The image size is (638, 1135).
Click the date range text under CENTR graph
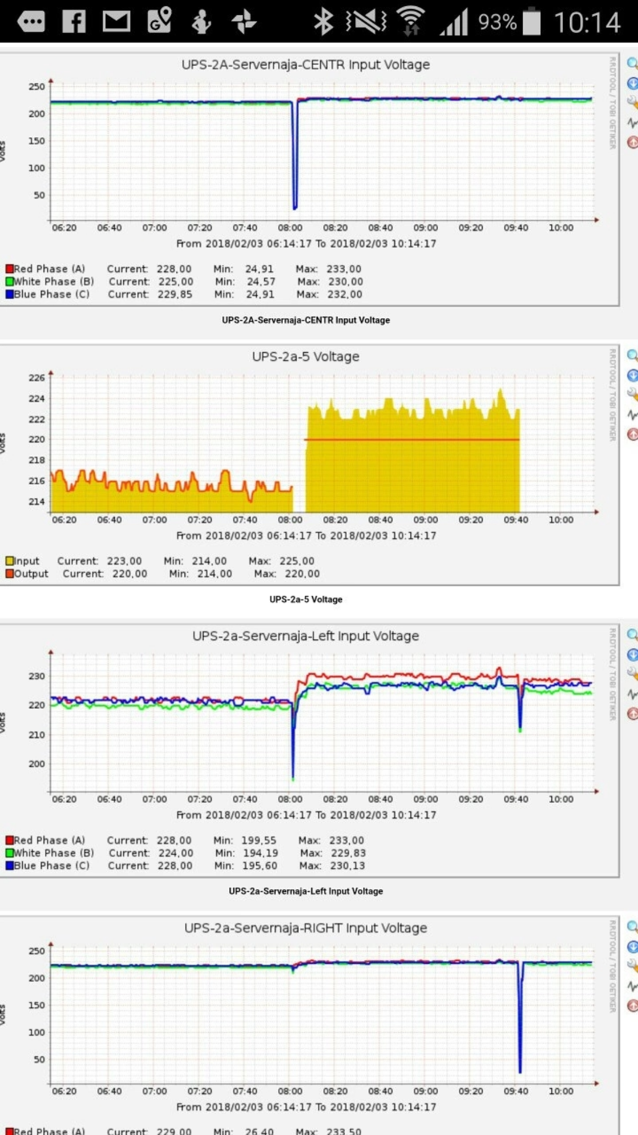[x=306, y=244]
